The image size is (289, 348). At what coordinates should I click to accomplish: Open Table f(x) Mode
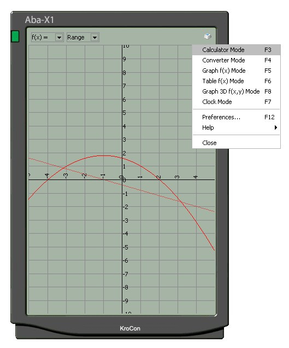pos(236,81)
